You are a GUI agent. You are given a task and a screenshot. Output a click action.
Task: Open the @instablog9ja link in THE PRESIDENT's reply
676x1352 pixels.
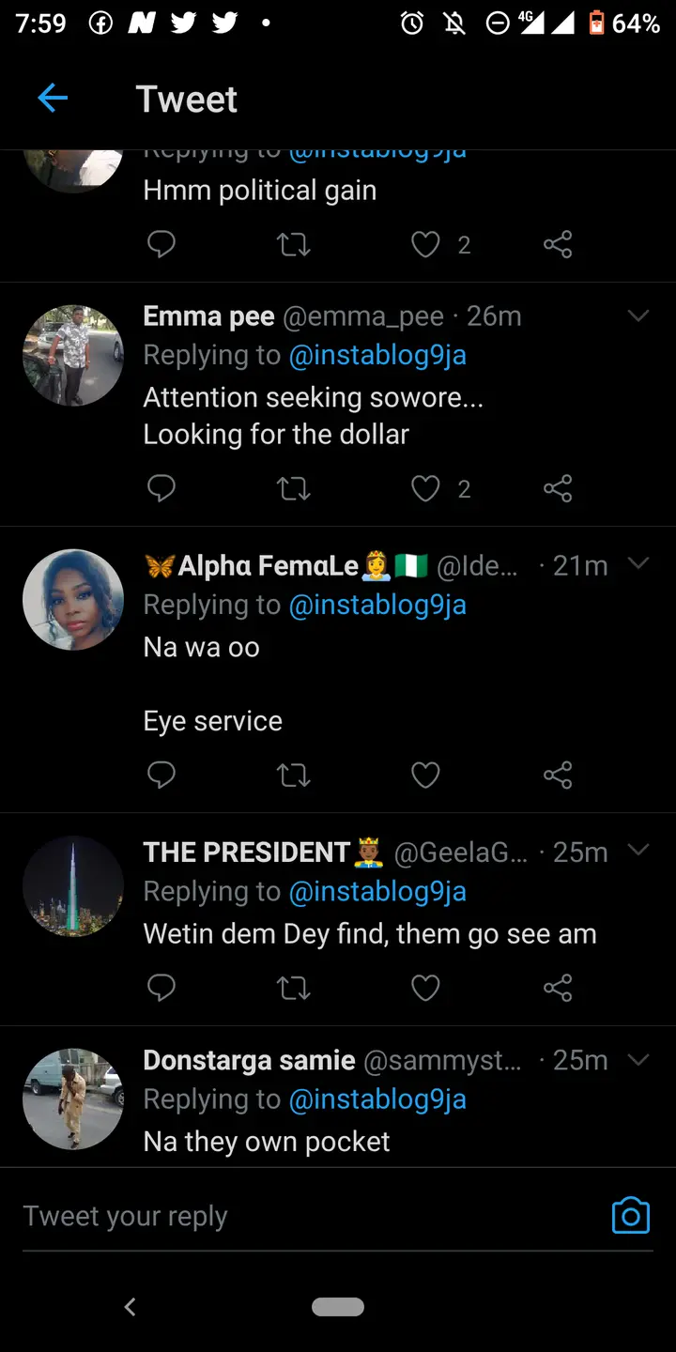pyautogui.click(x=377, y=891)
